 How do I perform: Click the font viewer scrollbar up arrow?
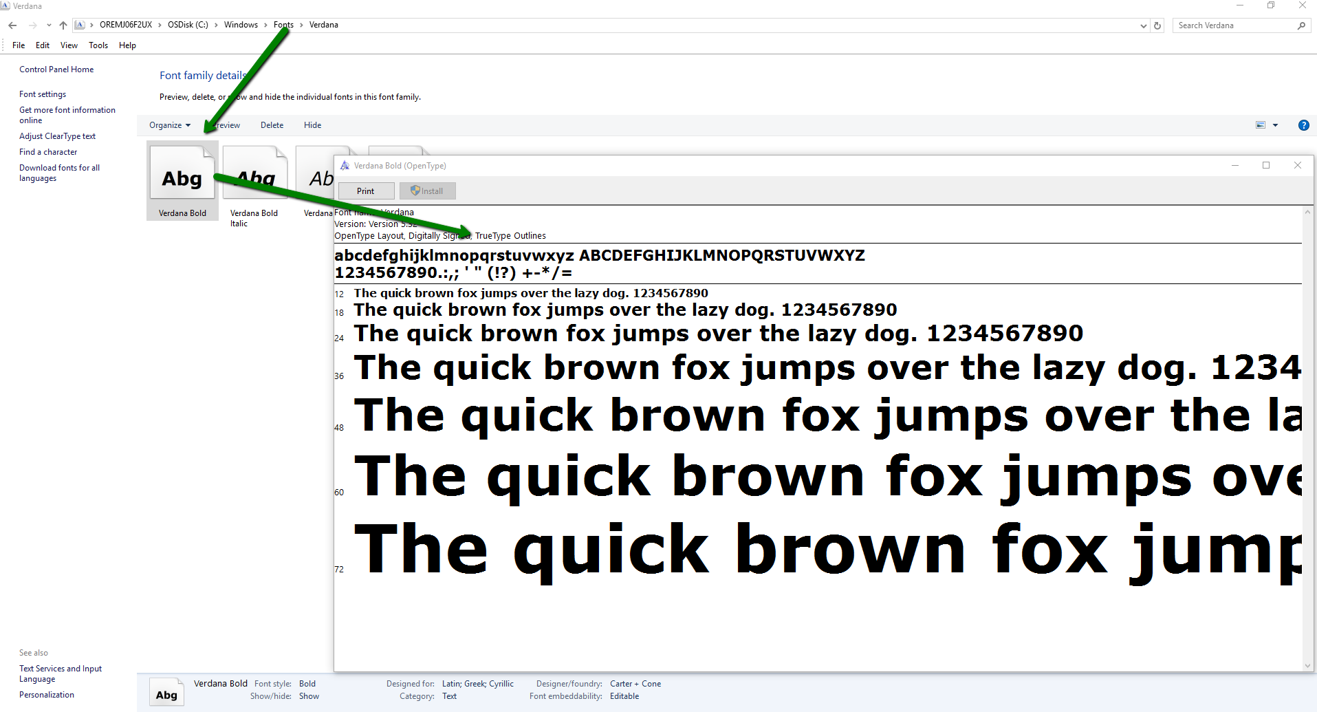[1307, 212]
